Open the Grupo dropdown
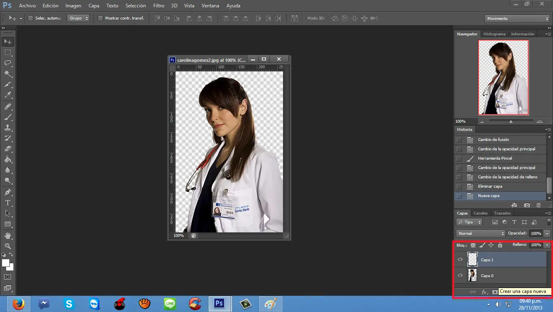The image size is (553, 312). [78, 18]
